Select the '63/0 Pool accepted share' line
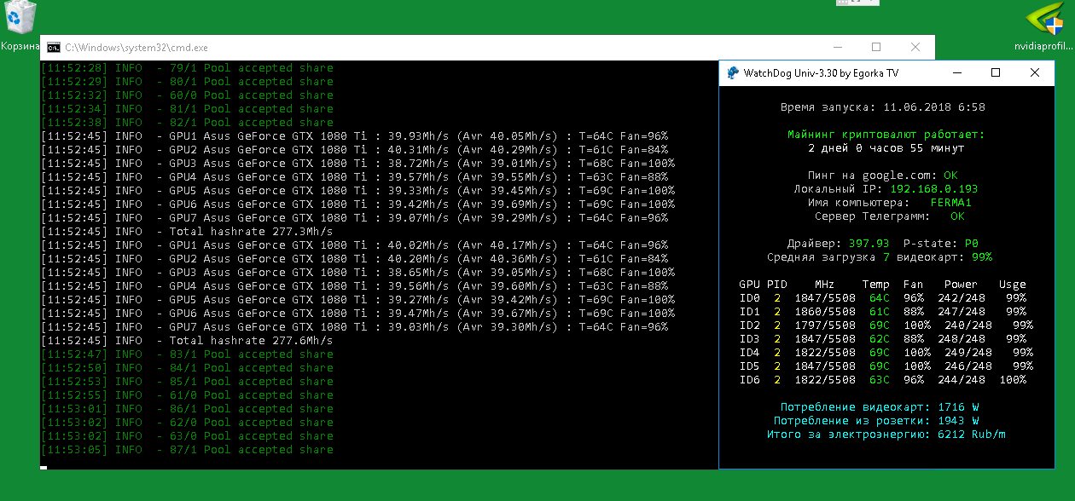This screenshot has width=1075, height=501. click(x=187, y=436)
